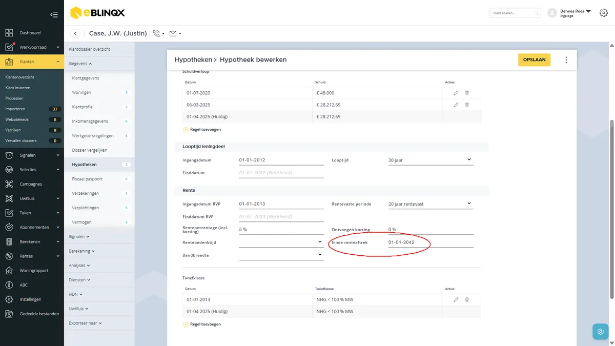Click the Einde renteaftrek date field
615x346 pixels.
pos(430,242)
